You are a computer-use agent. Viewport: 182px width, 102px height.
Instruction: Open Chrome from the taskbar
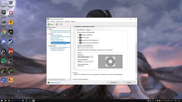[9, 101]
